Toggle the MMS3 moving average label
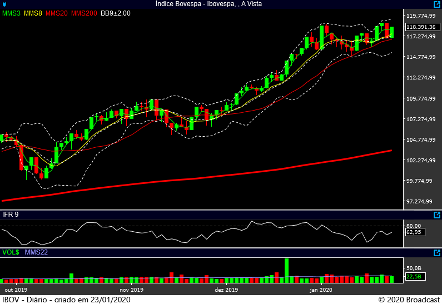442x304 pixels. [x=12, y=13]
